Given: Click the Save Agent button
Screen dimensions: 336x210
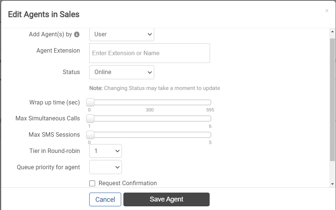Looking at the screenshot, I should [x=167, y=200].
